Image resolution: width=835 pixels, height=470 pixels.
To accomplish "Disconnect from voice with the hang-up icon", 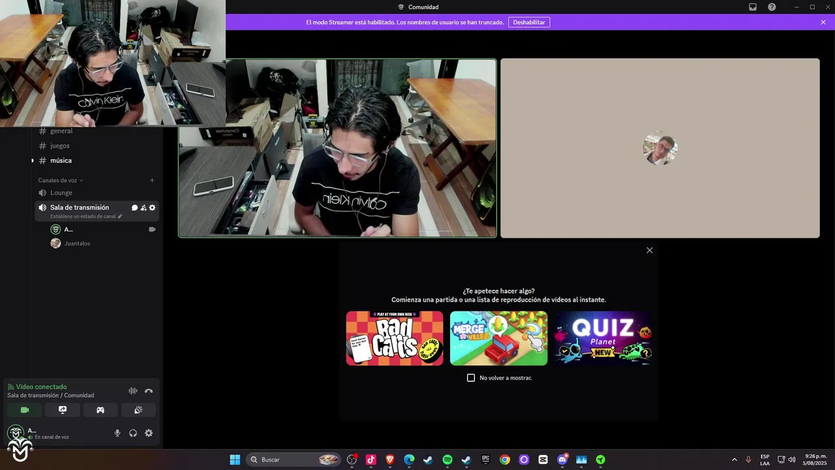I will point(149,391).
